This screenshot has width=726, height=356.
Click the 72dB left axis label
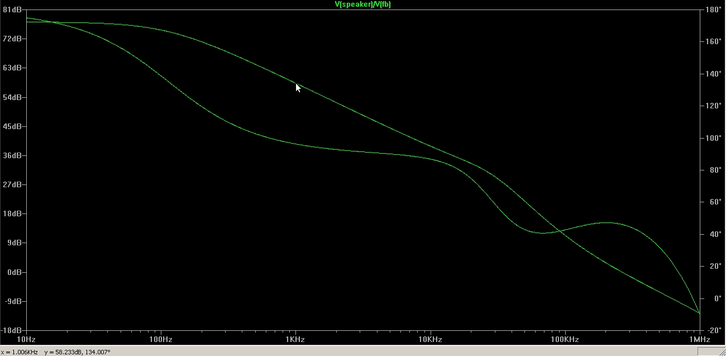point(12,39)
